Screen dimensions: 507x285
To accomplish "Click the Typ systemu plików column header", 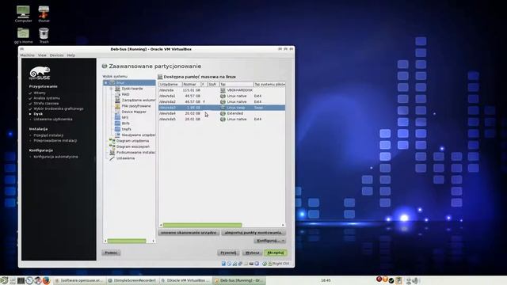I will pyautogui.click(x=269, y=85).
